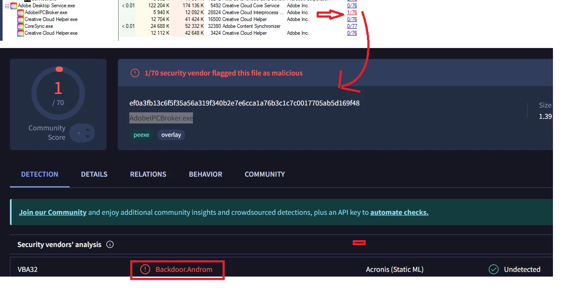
Task: Click the Adobe Desktop Service.exe process icon
Action: 13,6
